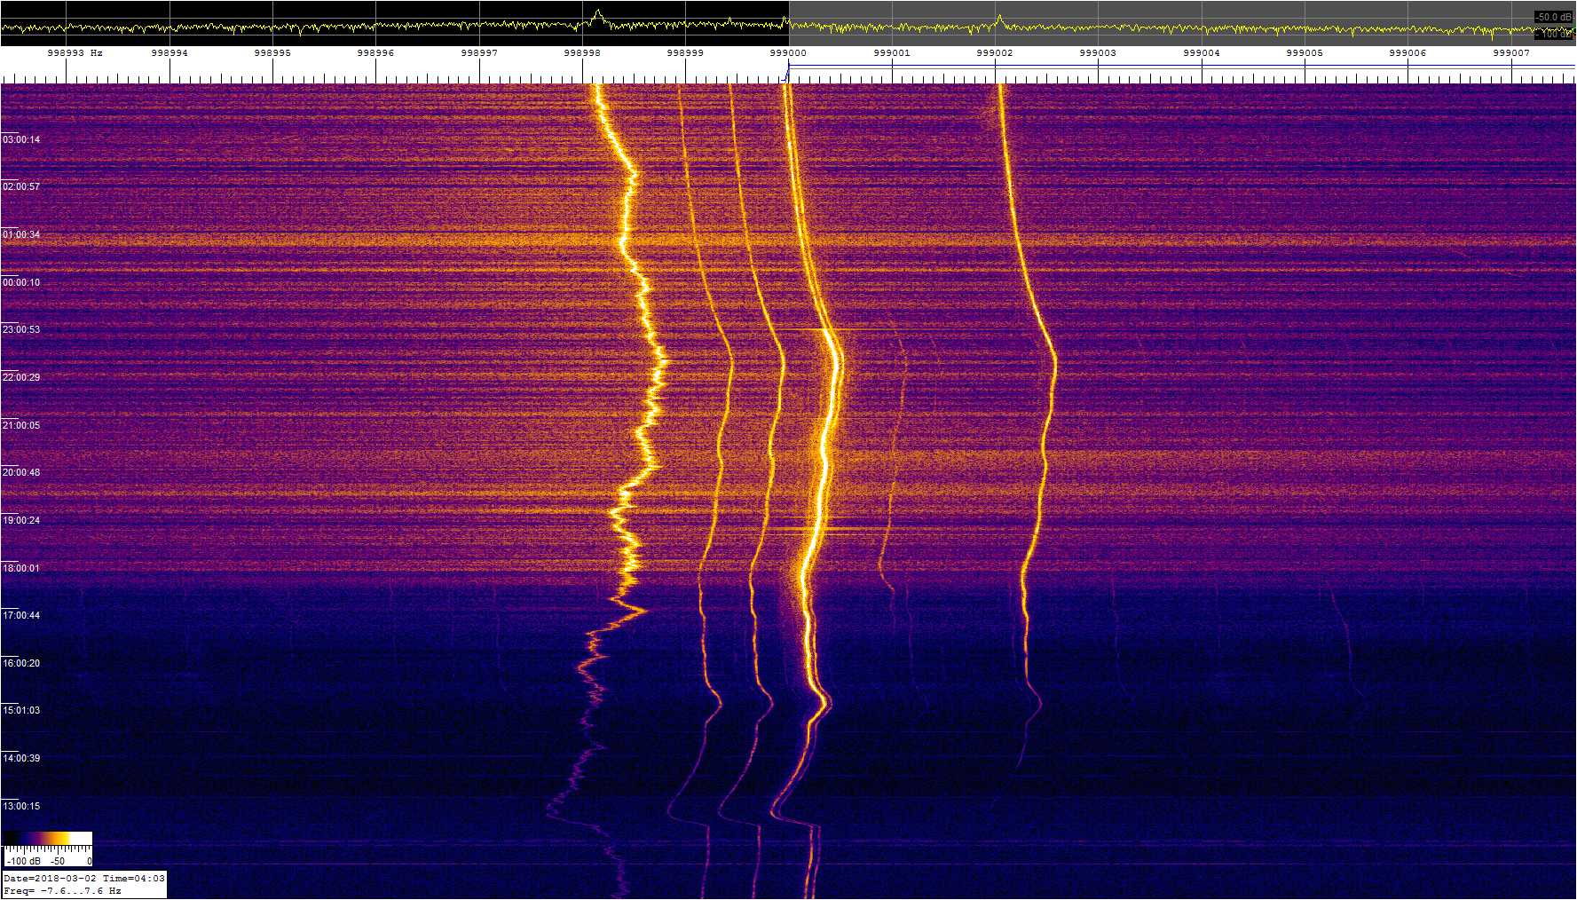Click the 998997 frequency scale label
Viewport: 1577px width, 900px height.
(x=479, y=53)
